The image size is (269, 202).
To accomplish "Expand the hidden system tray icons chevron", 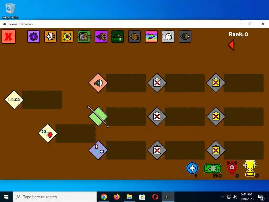I will [222, 197].
